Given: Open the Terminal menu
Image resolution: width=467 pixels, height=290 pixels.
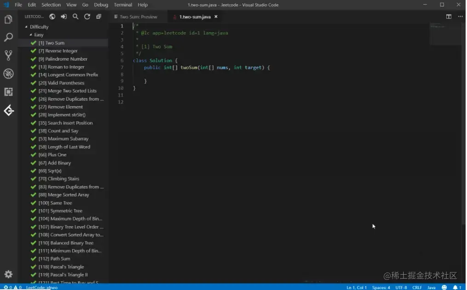Looking at the screenshot, I should click(123, 5).
